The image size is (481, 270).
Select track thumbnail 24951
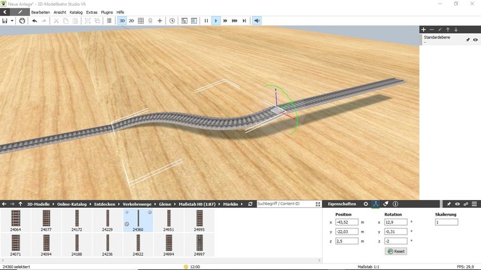point(169,219)
